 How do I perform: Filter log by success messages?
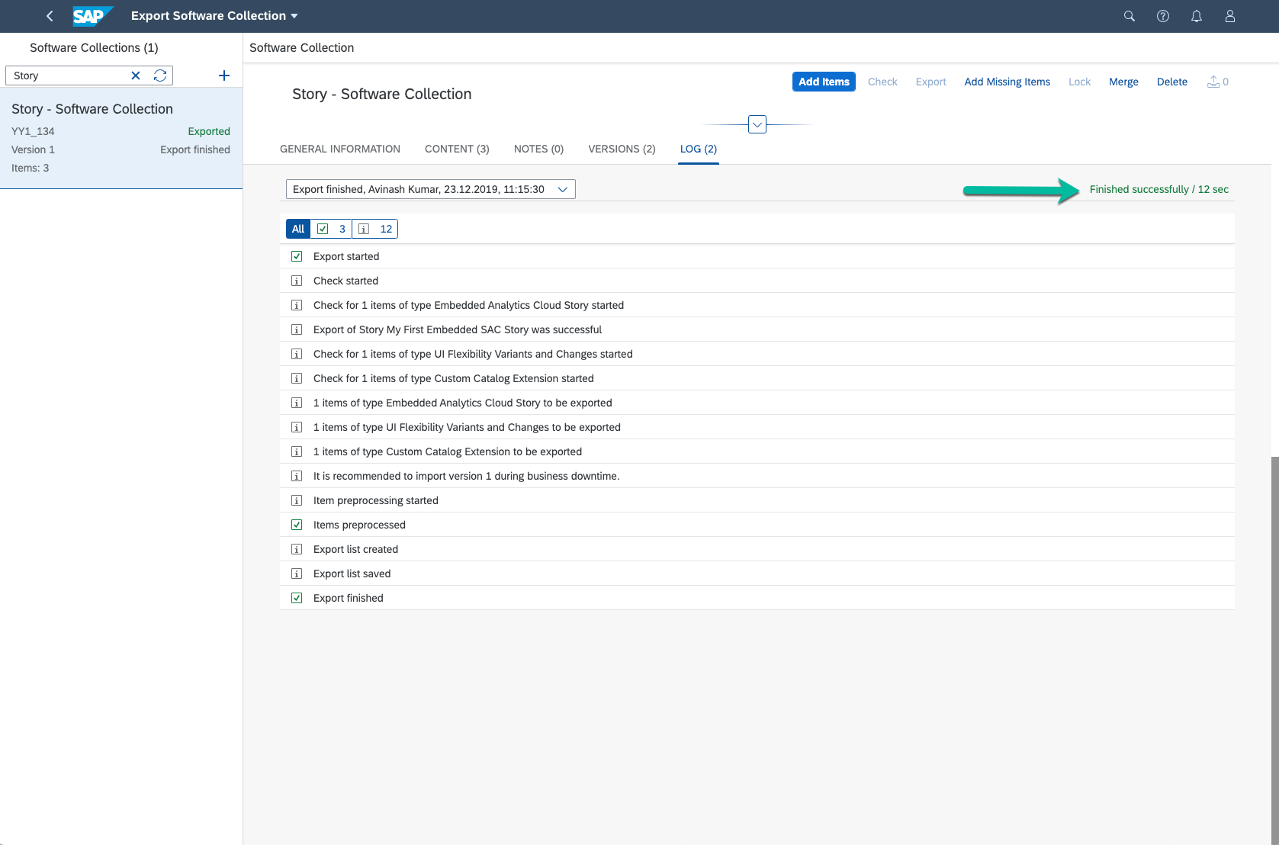click(332, 229)
